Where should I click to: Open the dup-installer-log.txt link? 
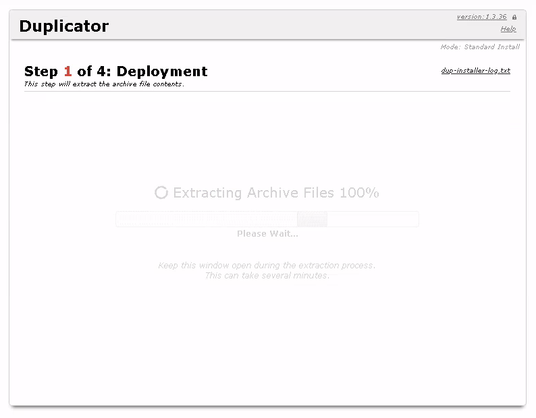[x=475, y=70]
